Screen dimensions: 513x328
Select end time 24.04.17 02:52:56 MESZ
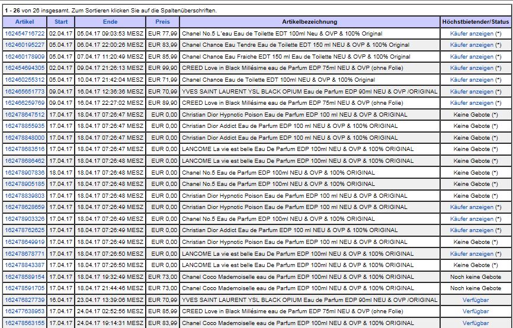pyautogui.click(x=110, y=311)
